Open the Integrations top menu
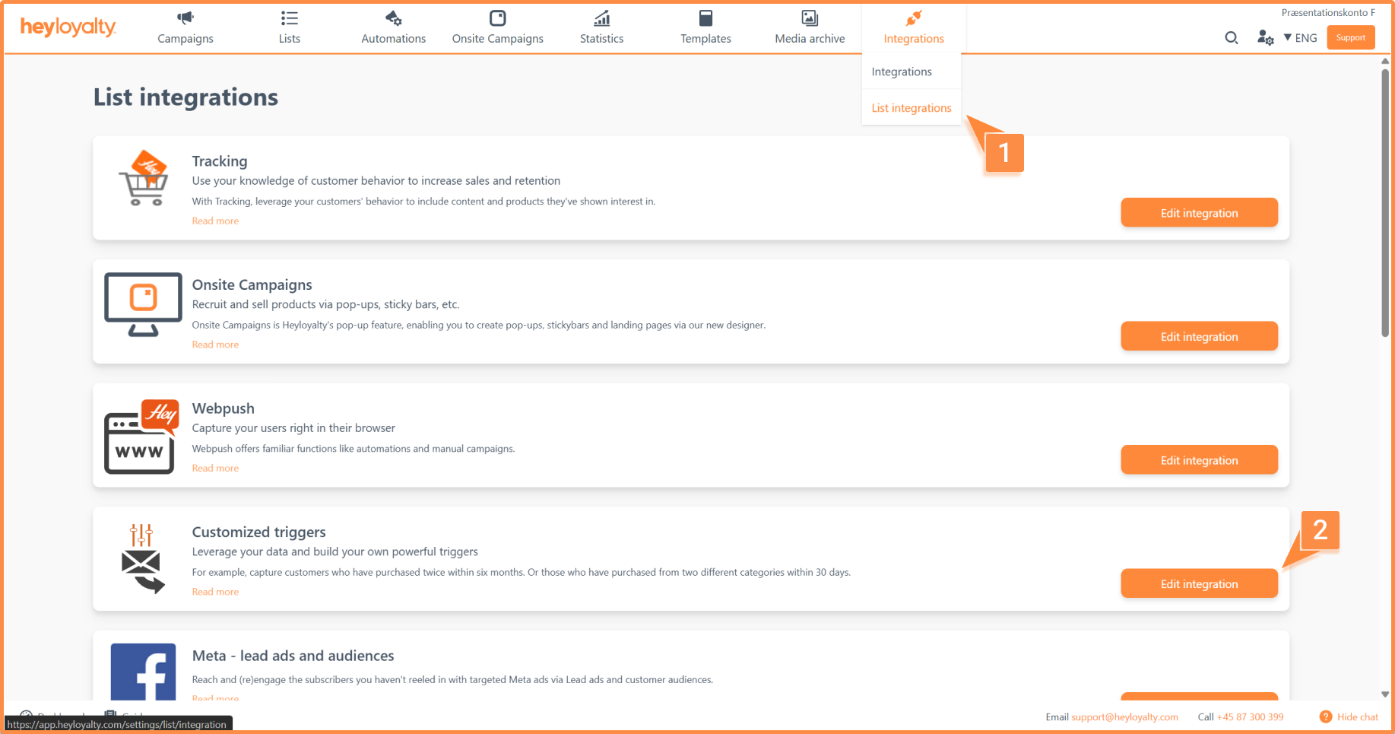Viewport: 1395px width, 734px height. tap(913, 28)
